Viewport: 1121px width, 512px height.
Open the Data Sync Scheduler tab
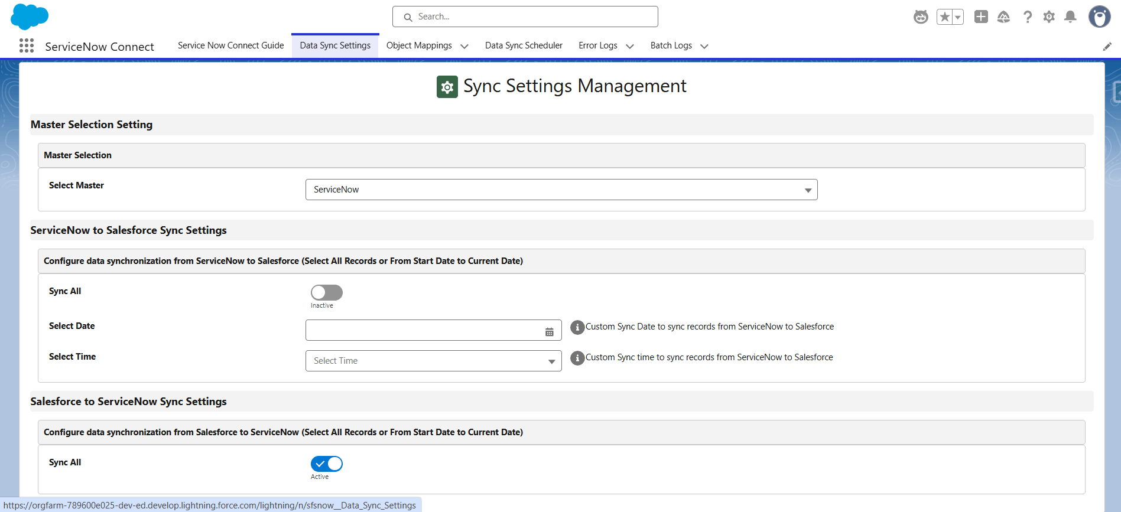tap(524, 45)
